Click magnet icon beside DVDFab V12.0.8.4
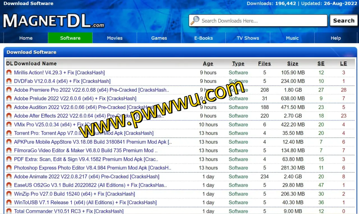The width and height of the screenshot is (359, 214). tap(9, 81)
